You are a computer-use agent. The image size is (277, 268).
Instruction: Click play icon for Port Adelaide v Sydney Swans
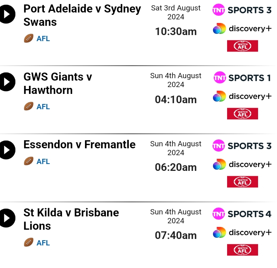click(x=7, y=14)
